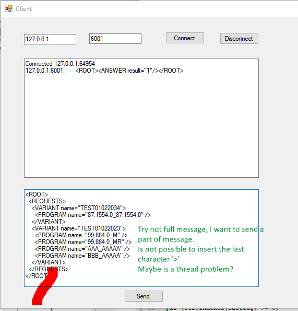Click the Client window app icon
Viewport: 298px width, 311px height.
click(x=9, y=8)
